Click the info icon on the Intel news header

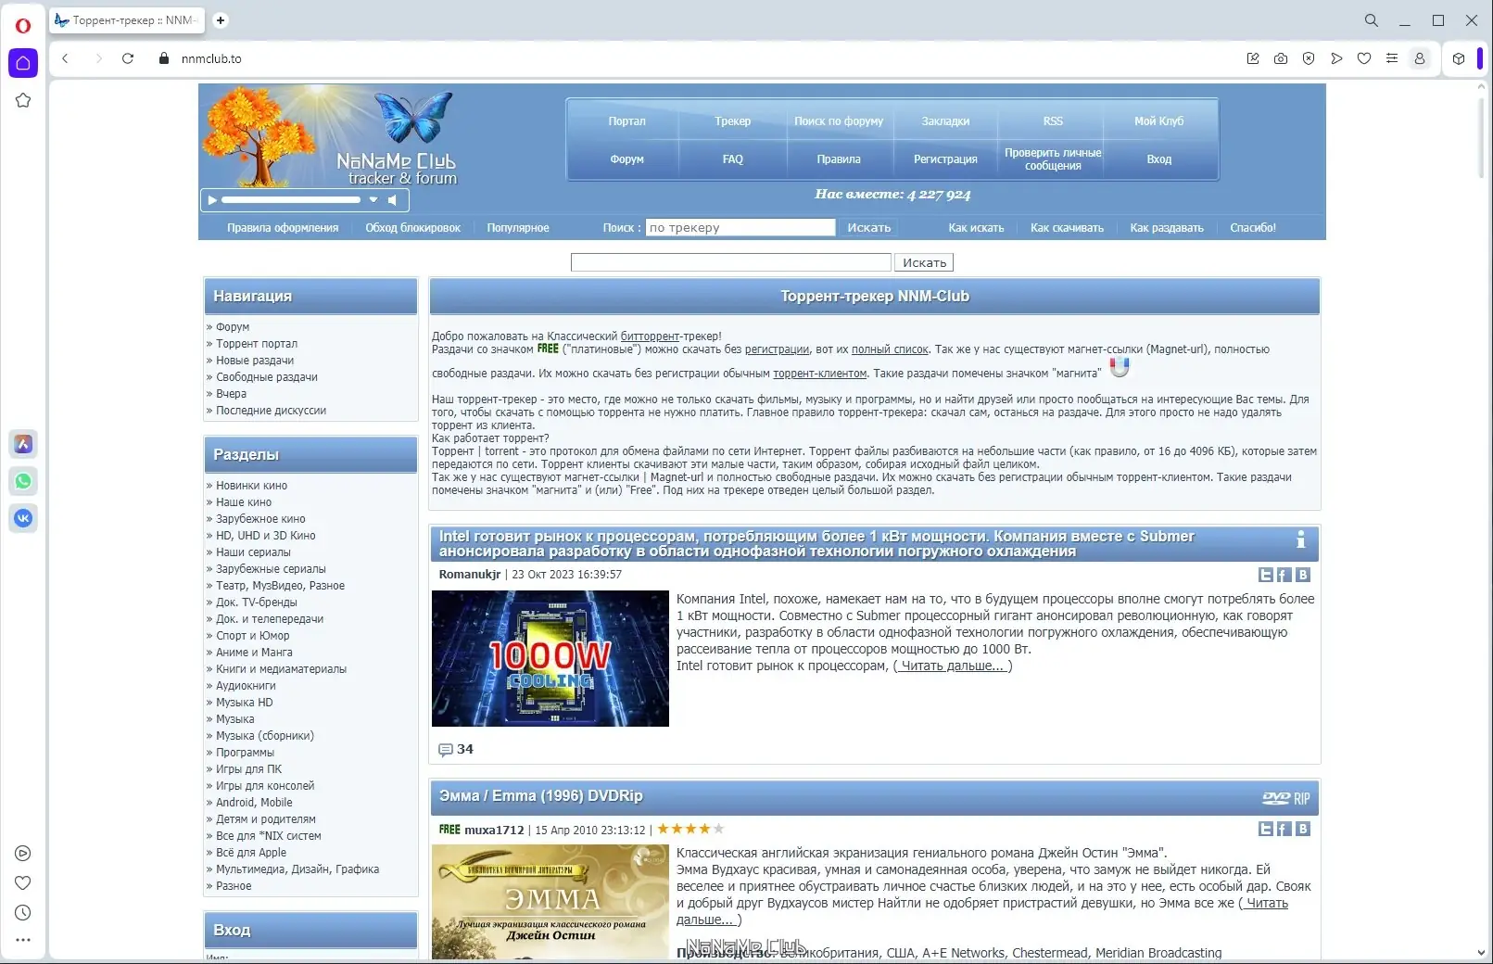click(1301, 539)
